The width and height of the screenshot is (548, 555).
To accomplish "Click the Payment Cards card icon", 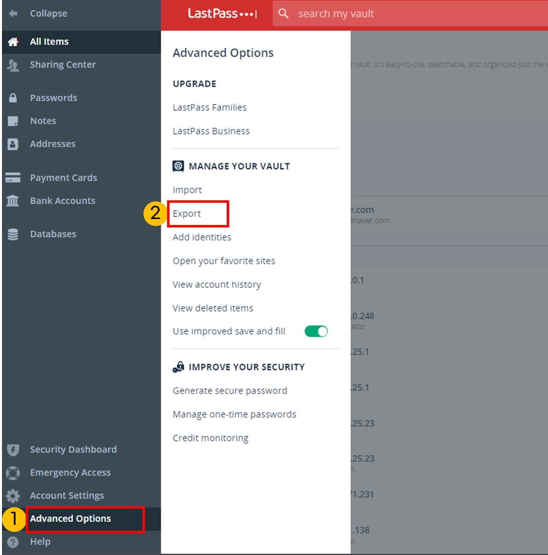I will pyautogui.click(x=13, y=178).
